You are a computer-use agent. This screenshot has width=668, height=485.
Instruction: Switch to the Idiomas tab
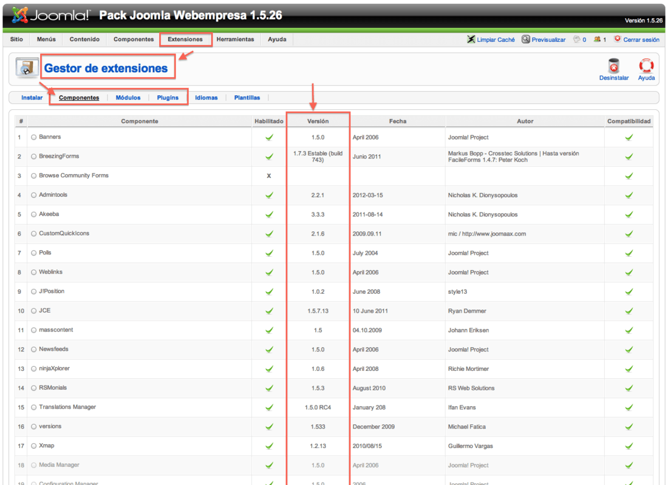click(x=206, y=98)
